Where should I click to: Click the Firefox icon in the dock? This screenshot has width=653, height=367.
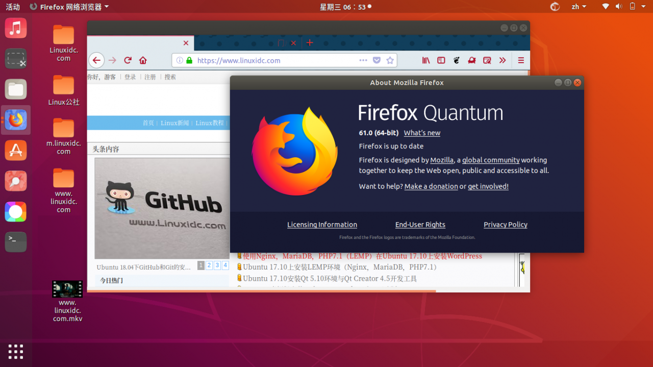(x=16, y=120)
